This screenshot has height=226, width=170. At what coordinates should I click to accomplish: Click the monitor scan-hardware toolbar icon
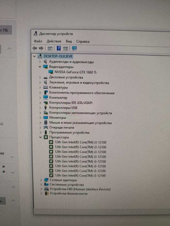click(74, 48)
